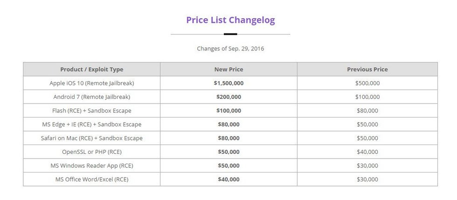Click the Product / Exploit Type column header

(x=91, y=69)
